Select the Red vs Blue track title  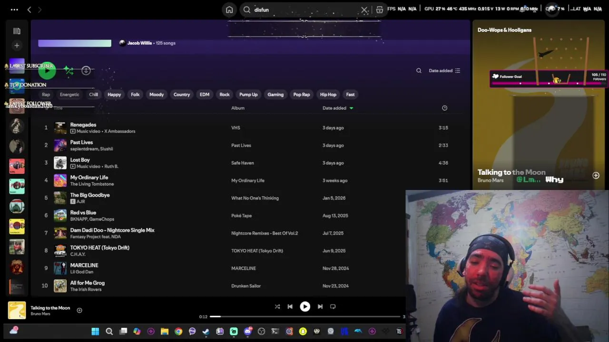click(x=83, y=213)
